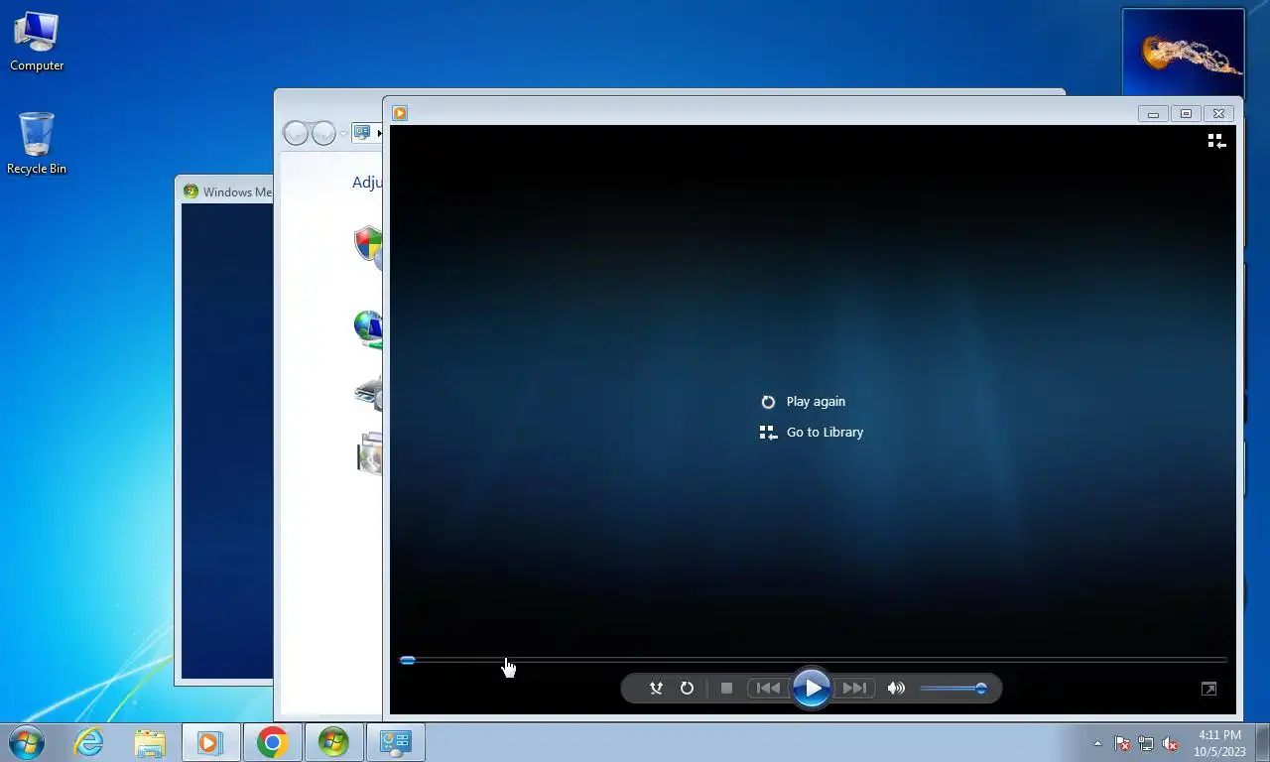Open the Start menu
The height and width of the screenshot is (762, 1270).
point(27,742)
